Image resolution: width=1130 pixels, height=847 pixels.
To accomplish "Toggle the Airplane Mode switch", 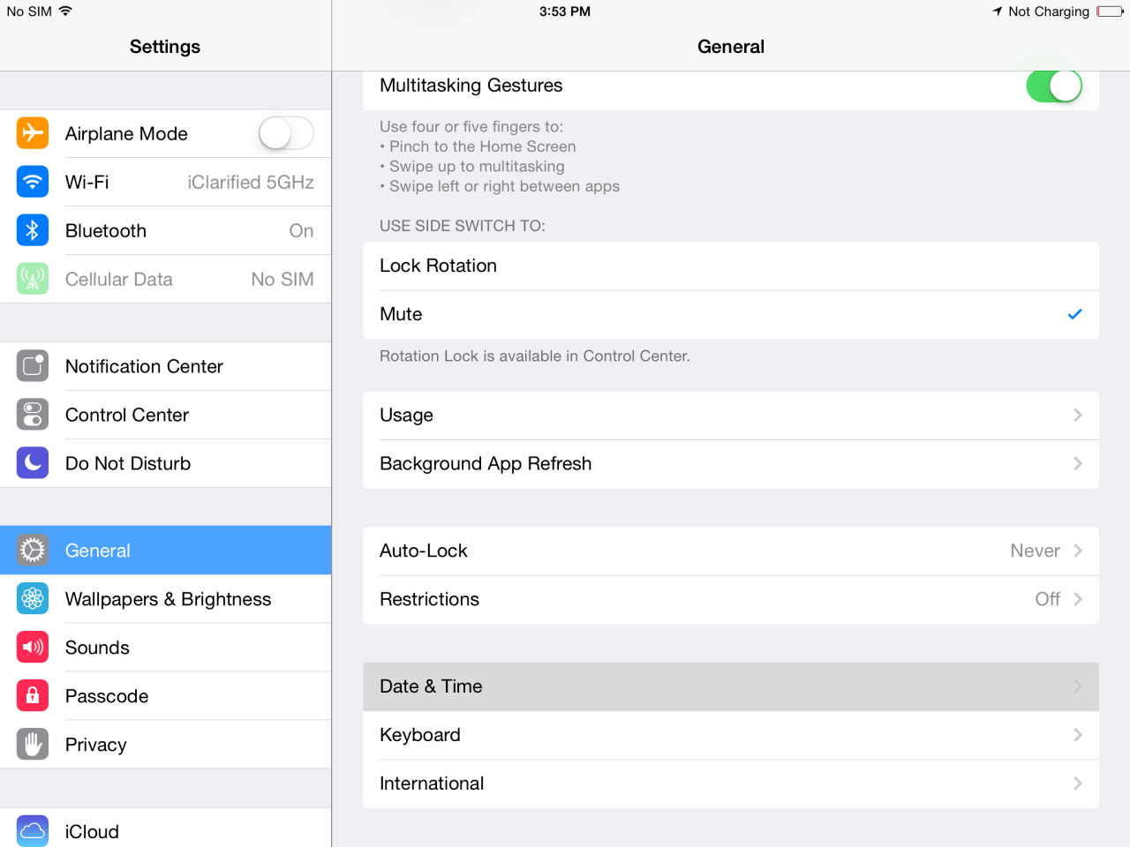I will click(x=285, y=133).
